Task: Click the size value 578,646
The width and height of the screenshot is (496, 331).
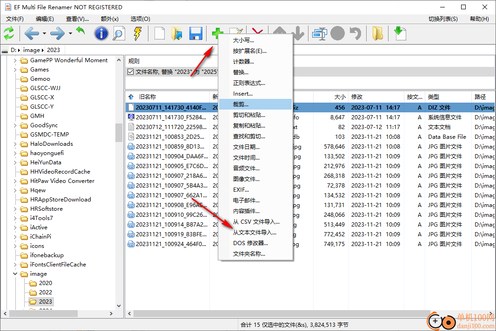Action: pos(334,147)
